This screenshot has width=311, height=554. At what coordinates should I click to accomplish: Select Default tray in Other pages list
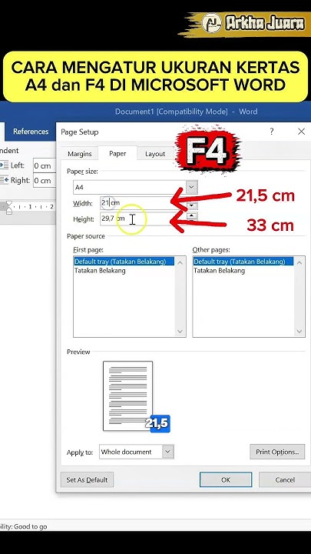pyautogui.click(x=243, y=262)
